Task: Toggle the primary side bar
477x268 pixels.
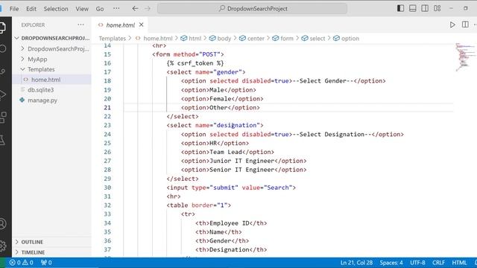Action: 400,8
